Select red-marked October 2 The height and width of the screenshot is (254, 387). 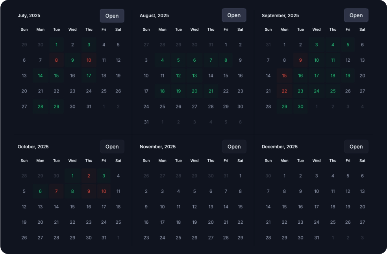coord(89,176)
